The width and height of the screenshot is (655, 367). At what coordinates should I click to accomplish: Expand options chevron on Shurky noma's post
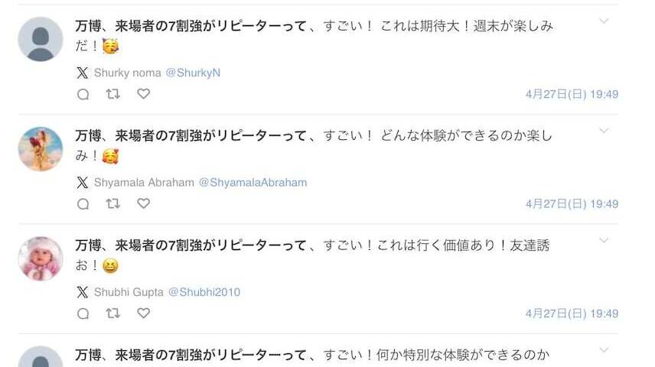click(x=604, y=21)
